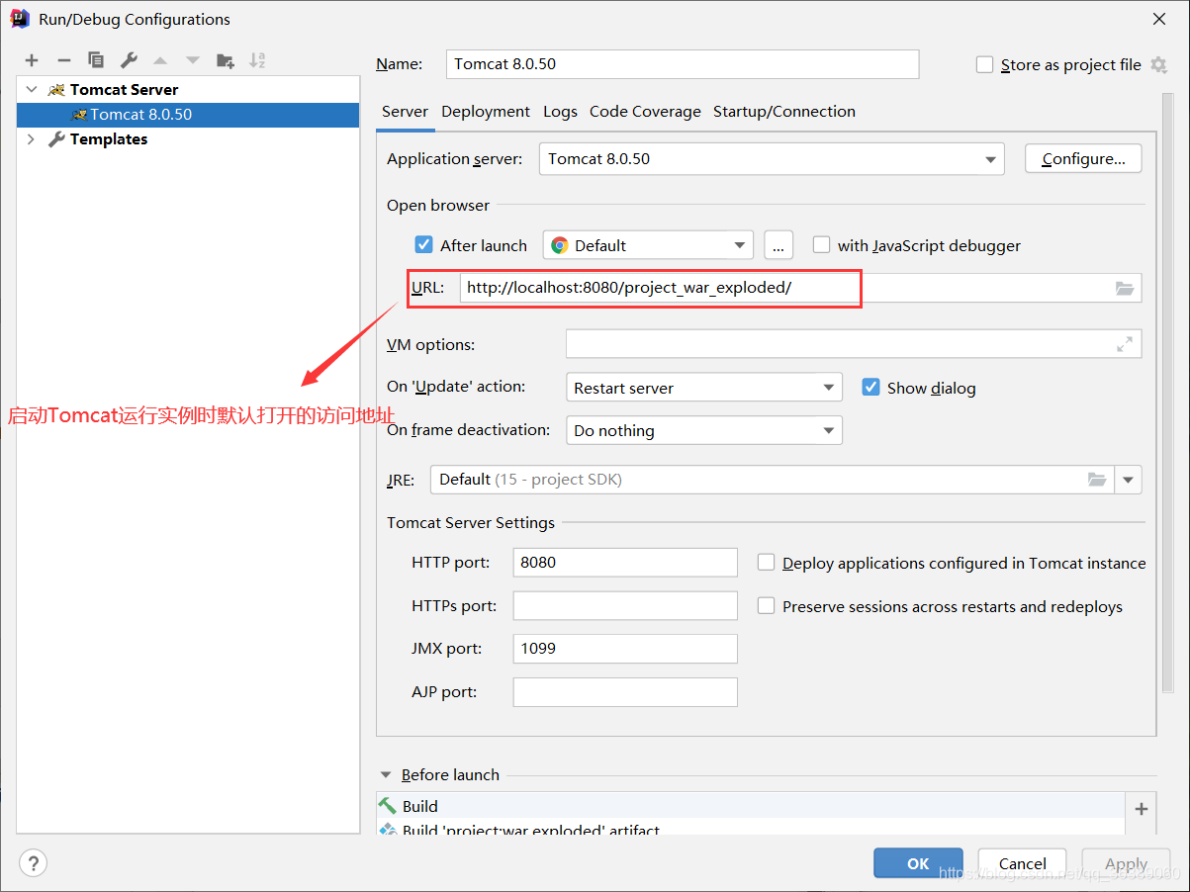Remove configuration with minus icon

(x=63, y=60)
